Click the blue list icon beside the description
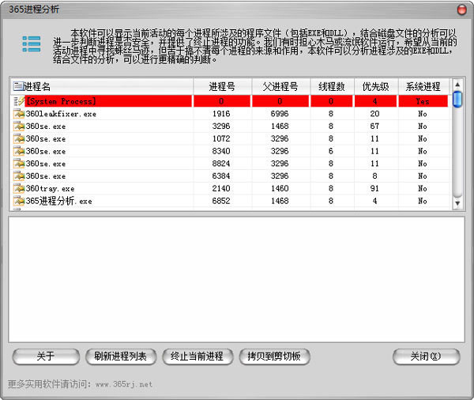Screen dimensions: 474x400 click(x=32, y=44)
